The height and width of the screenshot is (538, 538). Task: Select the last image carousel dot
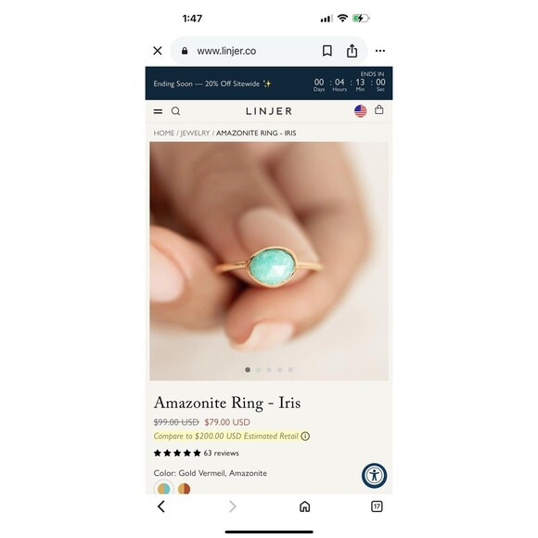click(290, 369)
